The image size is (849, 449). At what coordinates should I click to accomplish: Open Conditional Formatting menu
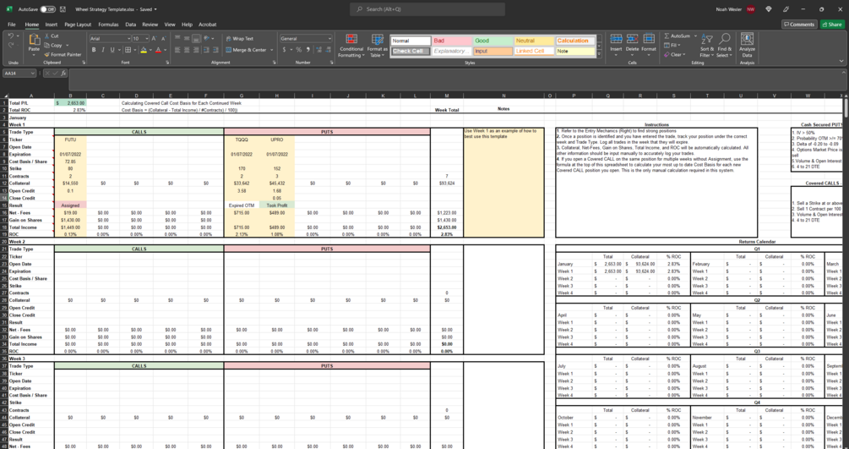[351, 46]
